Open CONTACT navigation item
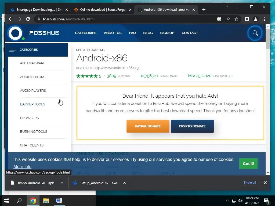Viewport: 275px width, 206px height. coord(190,33)
